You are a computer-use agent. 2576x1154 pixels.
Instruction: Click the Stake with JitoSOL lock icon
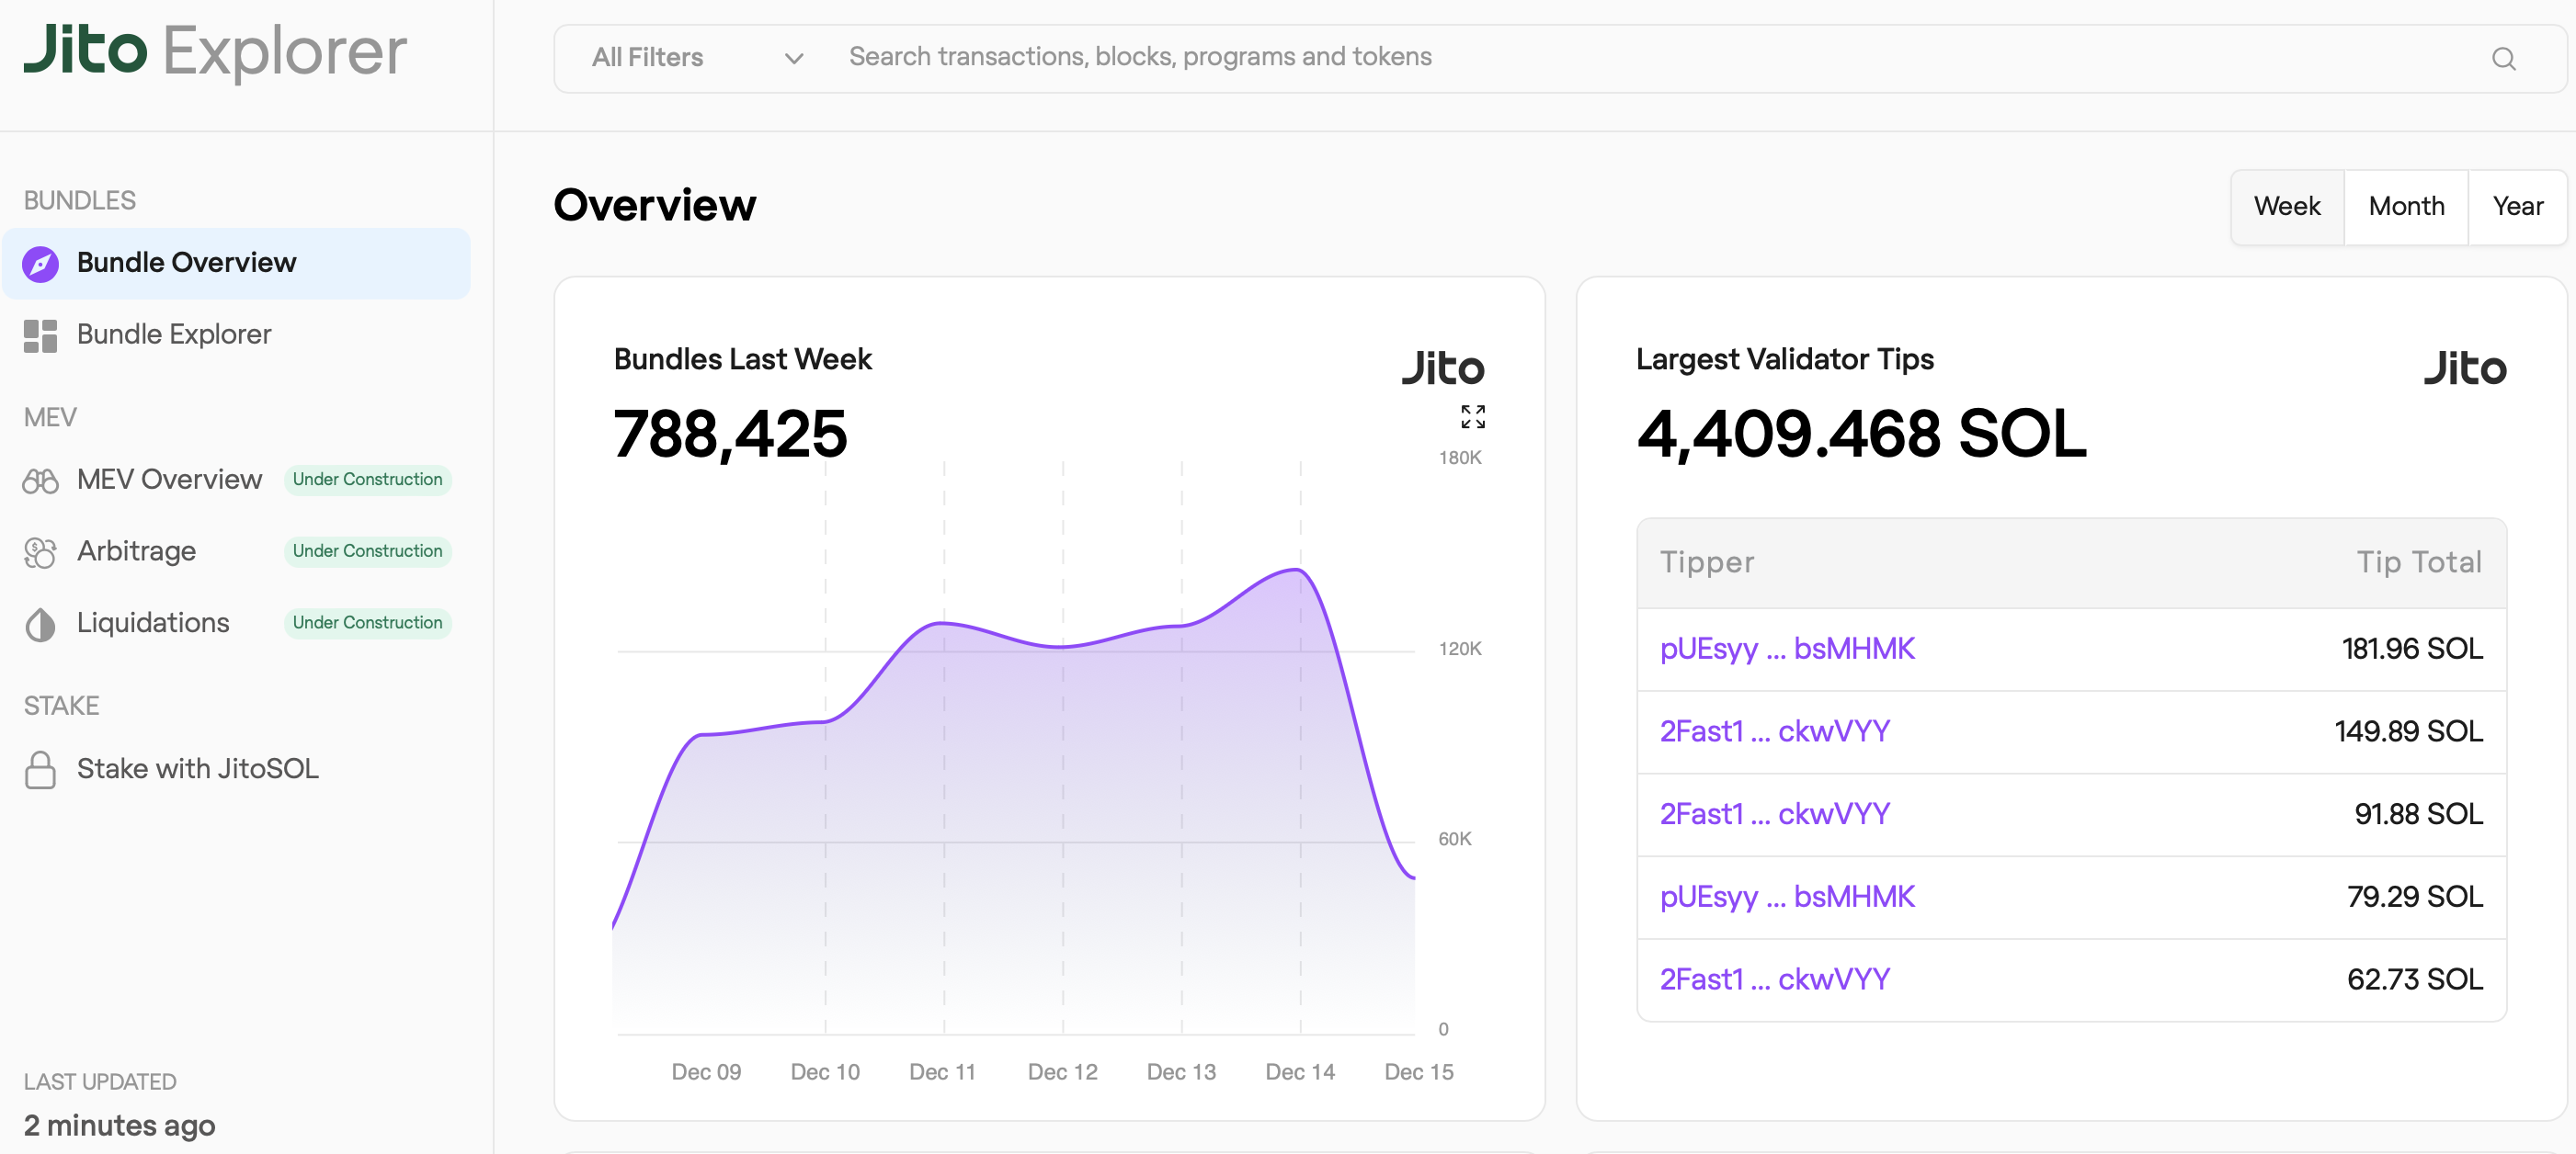point(40,769)
